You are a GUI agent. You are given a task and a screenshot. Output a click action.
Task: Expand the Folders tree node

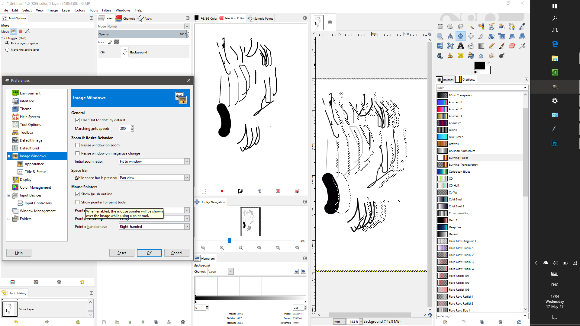click(9, 219)
